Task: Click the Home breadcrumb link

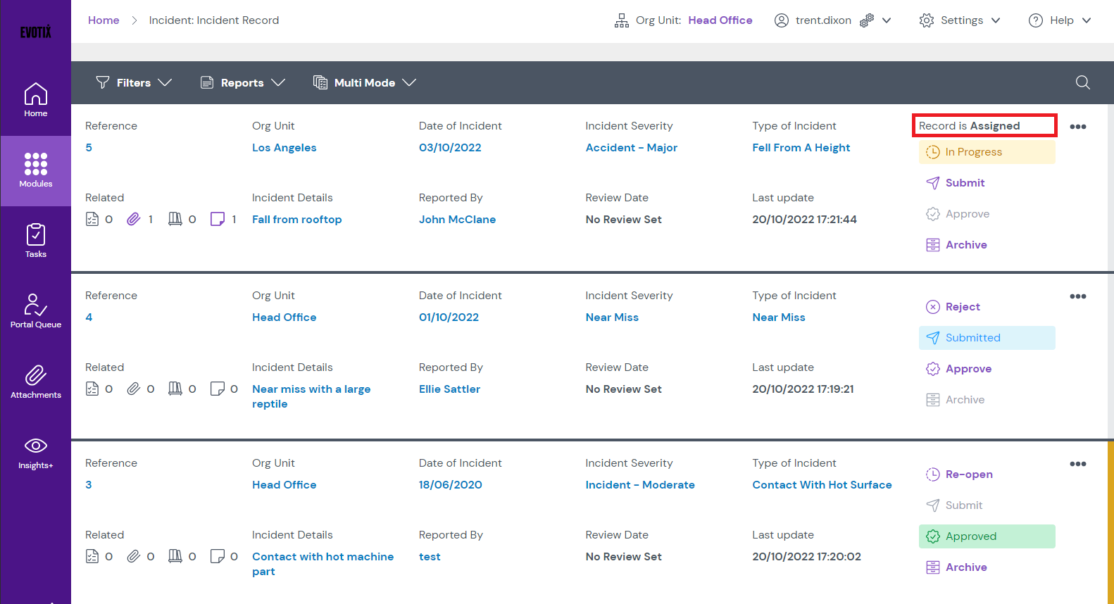Action: click(x=104, y=20)
